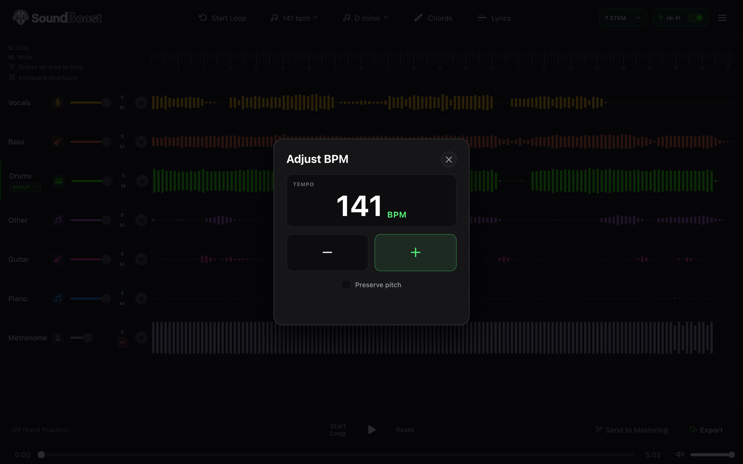
Task: Expand the Drums GROUP dropdown
Action: point(25,187)
